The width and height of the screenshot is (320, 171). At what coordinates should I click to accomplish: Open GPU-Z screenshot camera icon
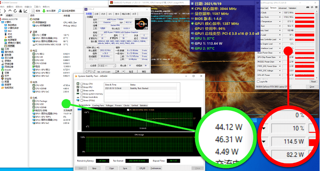tap(308, 7)
